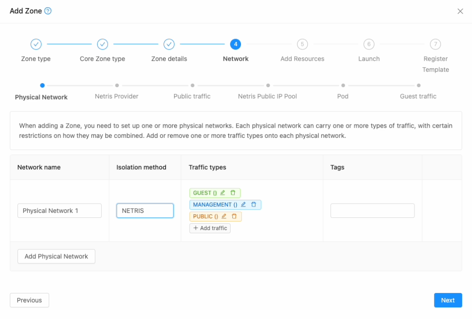Select the Netris Public IP Pool sub-step
The height and width of the screenshot is (319, 472).
coord(267,96)
